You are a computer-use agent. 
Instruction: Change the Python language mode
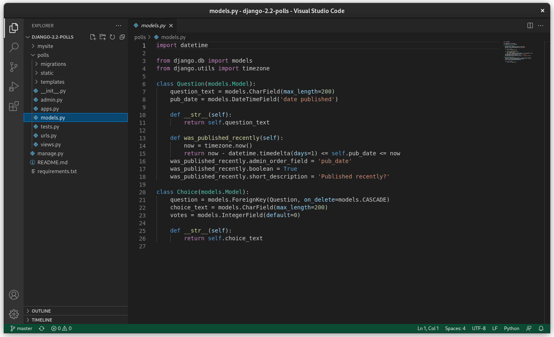512,328
